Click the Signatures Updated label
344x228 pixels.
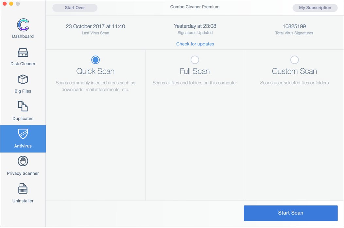(x=195, y=33)
